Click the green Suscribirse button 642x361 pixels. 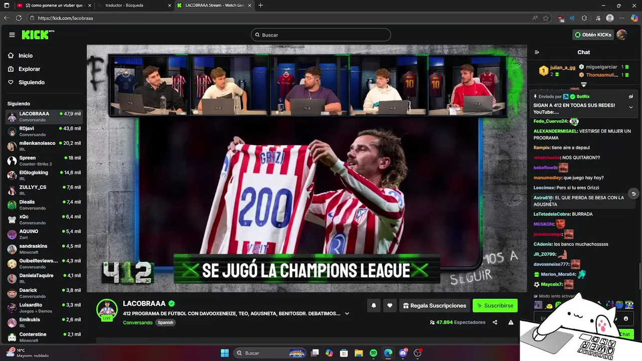coord(495,305)
